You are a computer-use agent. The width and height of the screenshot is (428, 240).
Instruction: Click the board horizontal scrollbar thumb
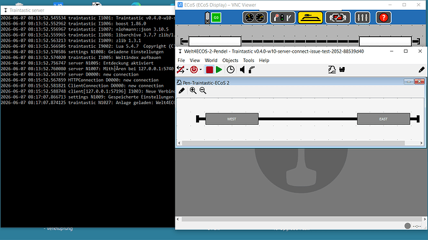coord(293,143)
